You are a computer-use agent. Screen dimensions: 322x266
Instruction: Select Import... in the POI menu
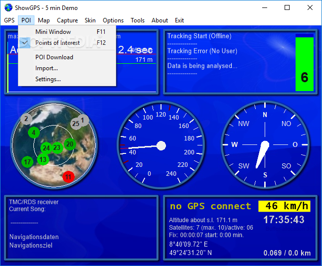coord(67,68)
